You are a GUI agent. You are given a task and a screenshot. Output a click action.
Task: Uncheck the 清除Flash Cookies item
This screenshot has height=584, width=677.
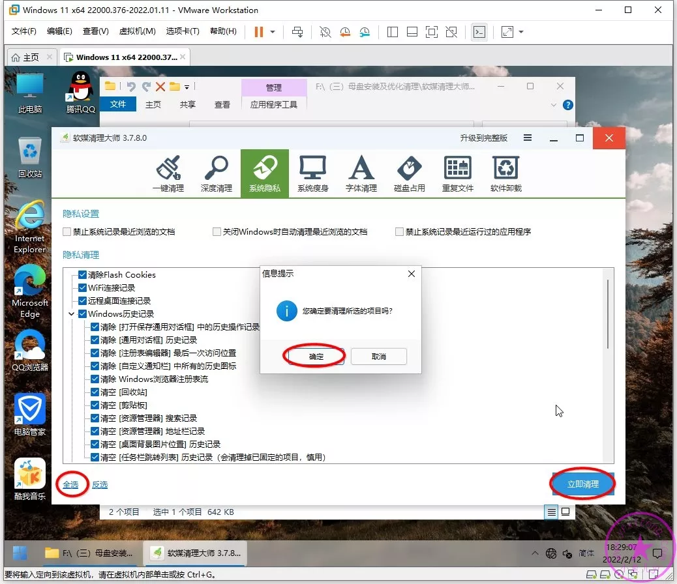tap(83, 275)
